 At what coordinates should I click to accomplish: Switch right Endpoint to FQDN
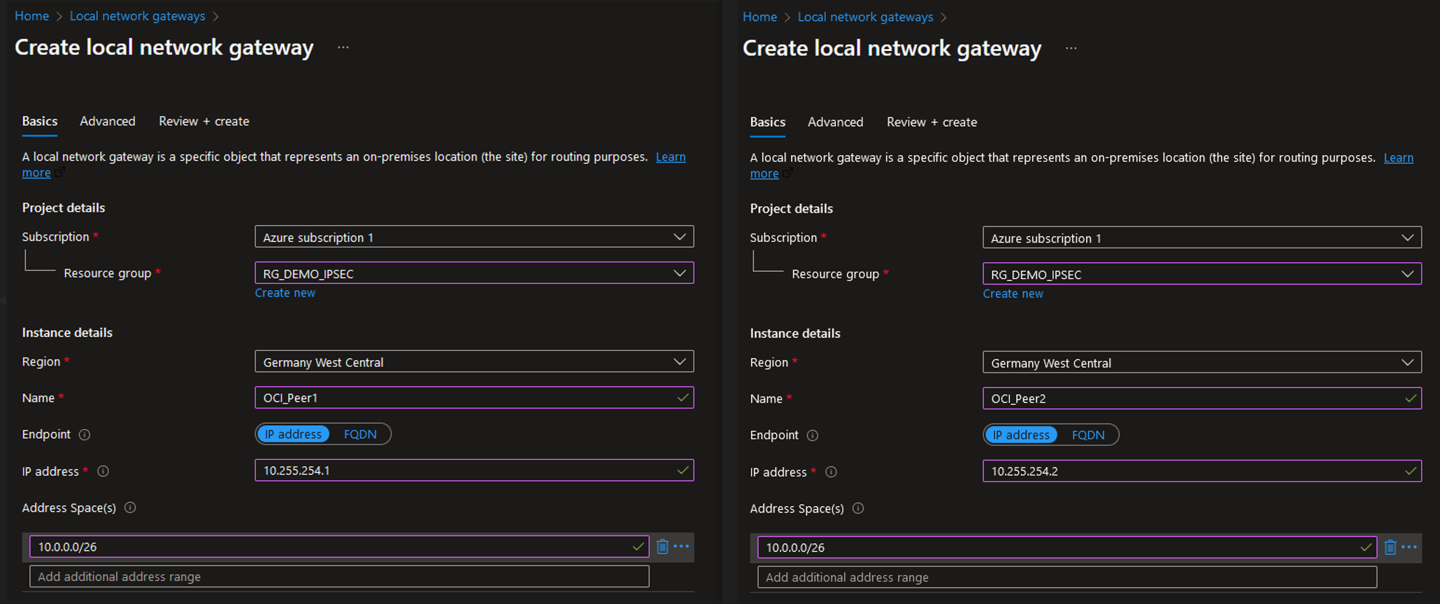(1088, 435)
